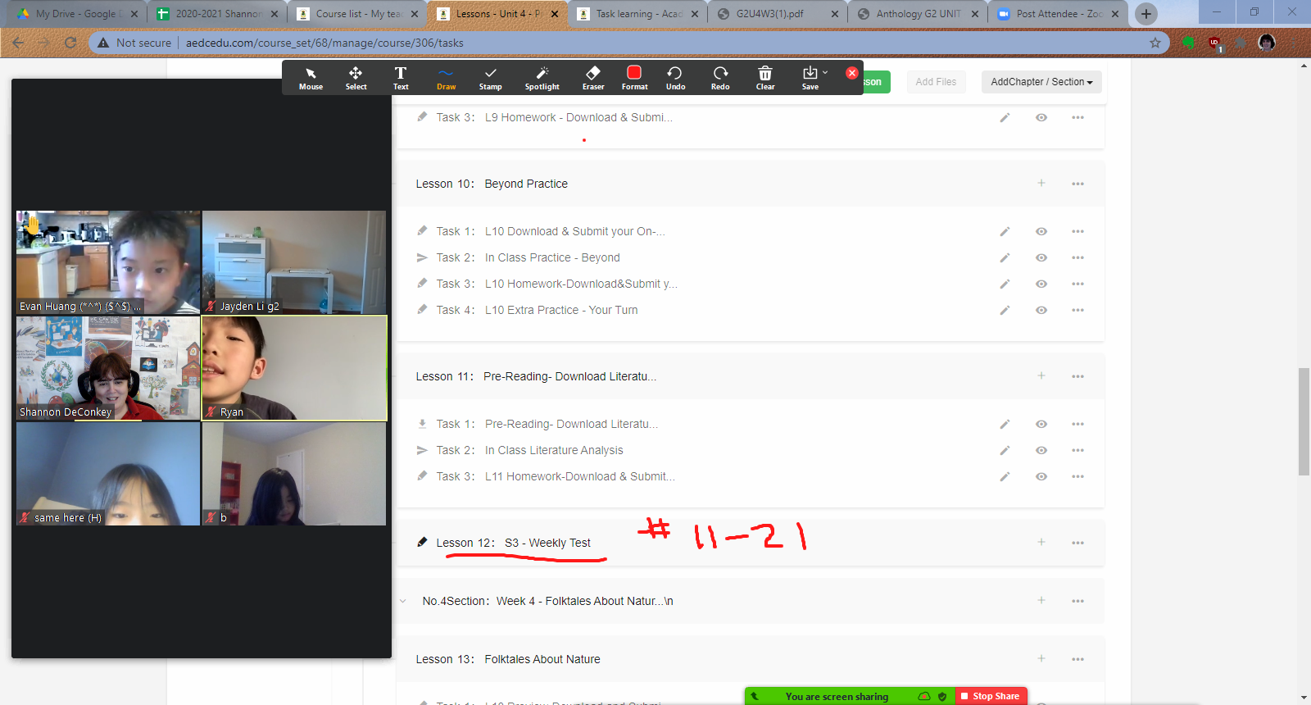Image resolution: width=1311 pixels, height=705 pixels.
Task: Bookmark this page with the star
Action: pyautogui.click(x=1155, y=43)
